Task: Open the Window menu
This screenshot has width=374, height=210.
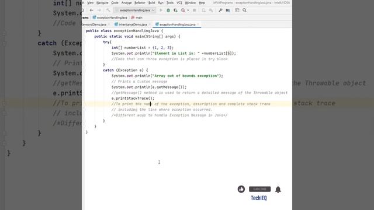Action: [190, 3]
